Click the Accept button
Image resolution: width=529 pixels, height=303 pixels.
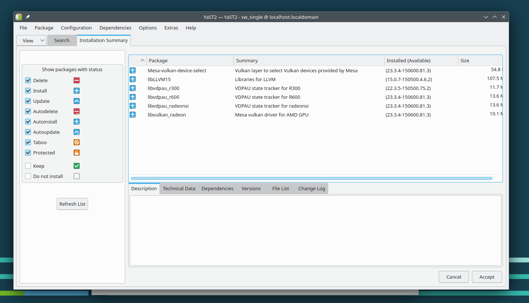[x=487, y=277]
